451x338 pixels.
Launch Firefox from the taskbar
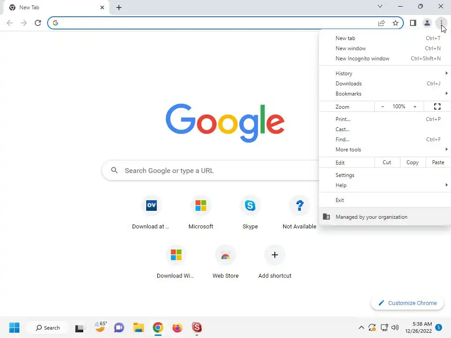point(177,327)
